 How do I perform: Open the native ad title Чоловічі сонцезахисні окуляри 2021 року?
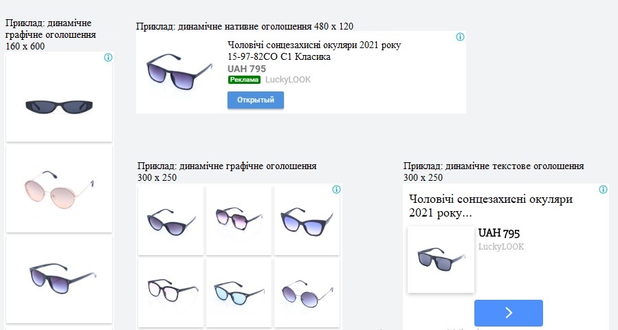(x=313, y=45)
